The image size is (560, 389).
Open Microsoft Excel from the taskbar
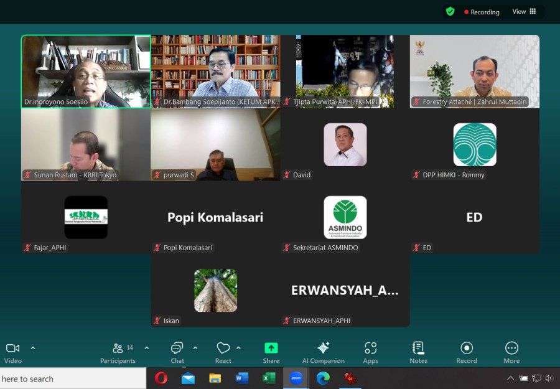coord(269,378)
